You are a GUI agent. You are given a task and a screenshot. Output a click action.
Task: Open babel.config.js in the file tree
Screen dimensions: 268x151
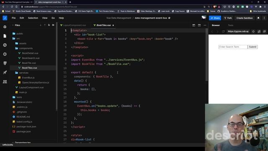(x=24, y=122)
